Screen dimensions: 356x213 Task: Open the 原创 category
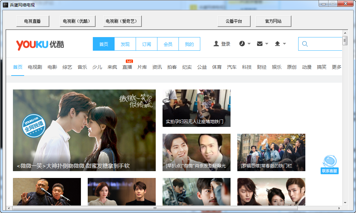pos(292,67)
